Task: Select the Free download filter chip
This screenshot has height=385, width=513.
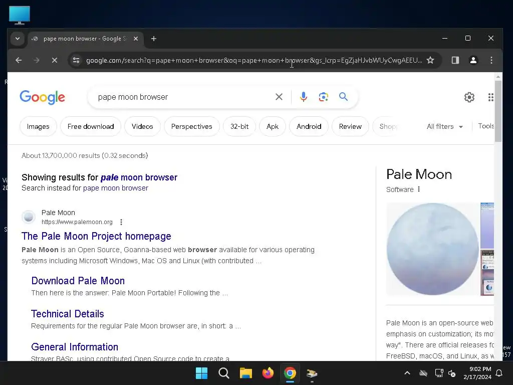Action: (91, 126)
